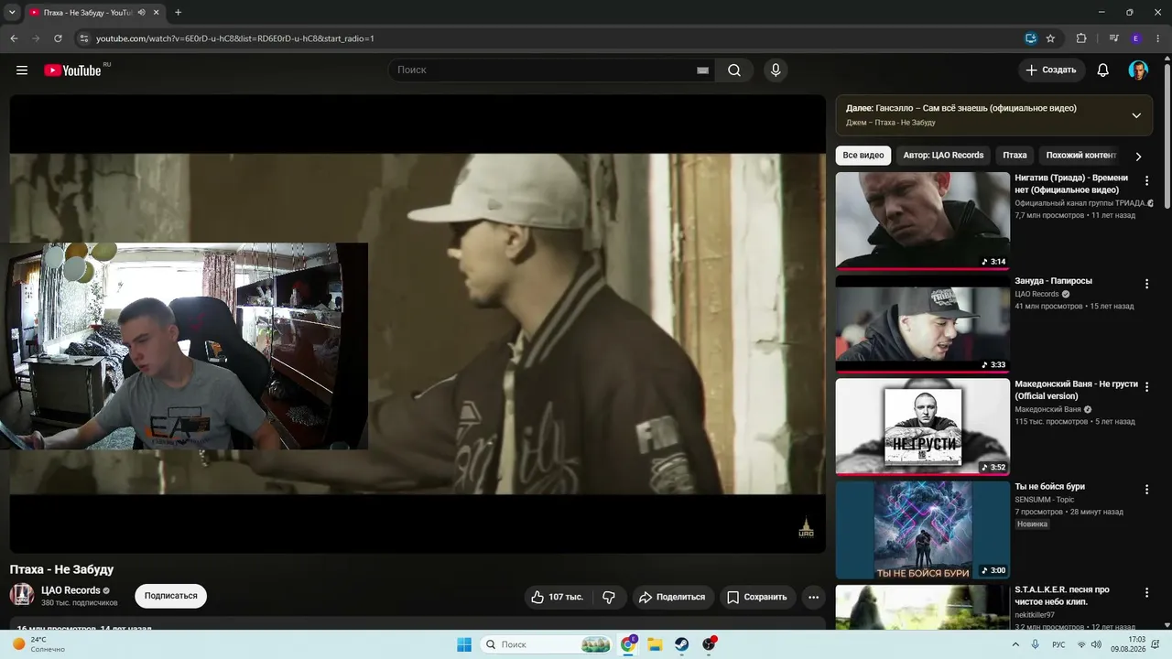
Task: Open File Explorer from the taskbar
Action: coord(656,644)
